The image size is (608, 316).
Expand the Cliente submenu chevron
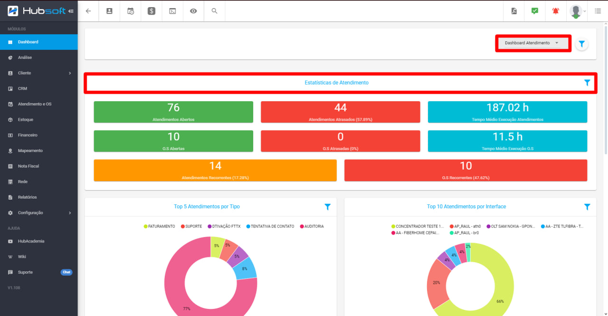pyautogui.click(x=70, y=73)
